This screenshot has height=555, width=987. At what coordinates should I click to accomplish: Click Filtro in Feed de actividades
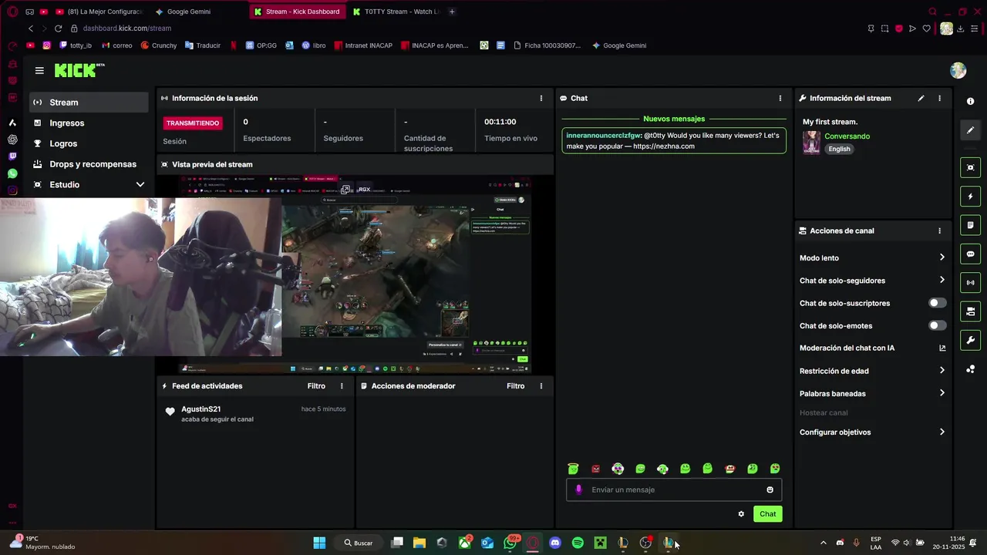[x=316, y=385]
